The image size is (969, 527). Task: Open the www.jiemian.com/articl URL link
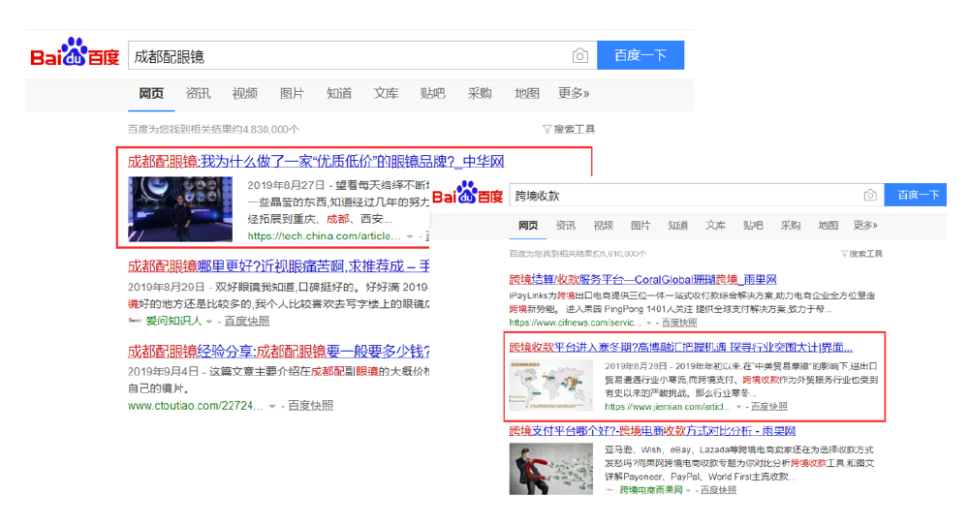click(x=668, y=407)
